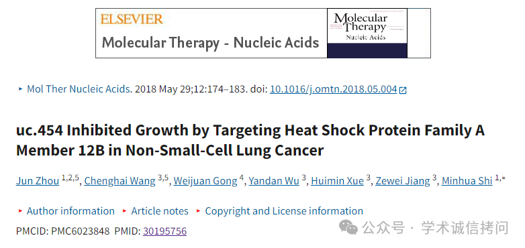The width and height of the screenshot is (525, 248).
Task: Click the Molecular Therapy - Nucleic Acids banner title
Action: pos(210,43)
